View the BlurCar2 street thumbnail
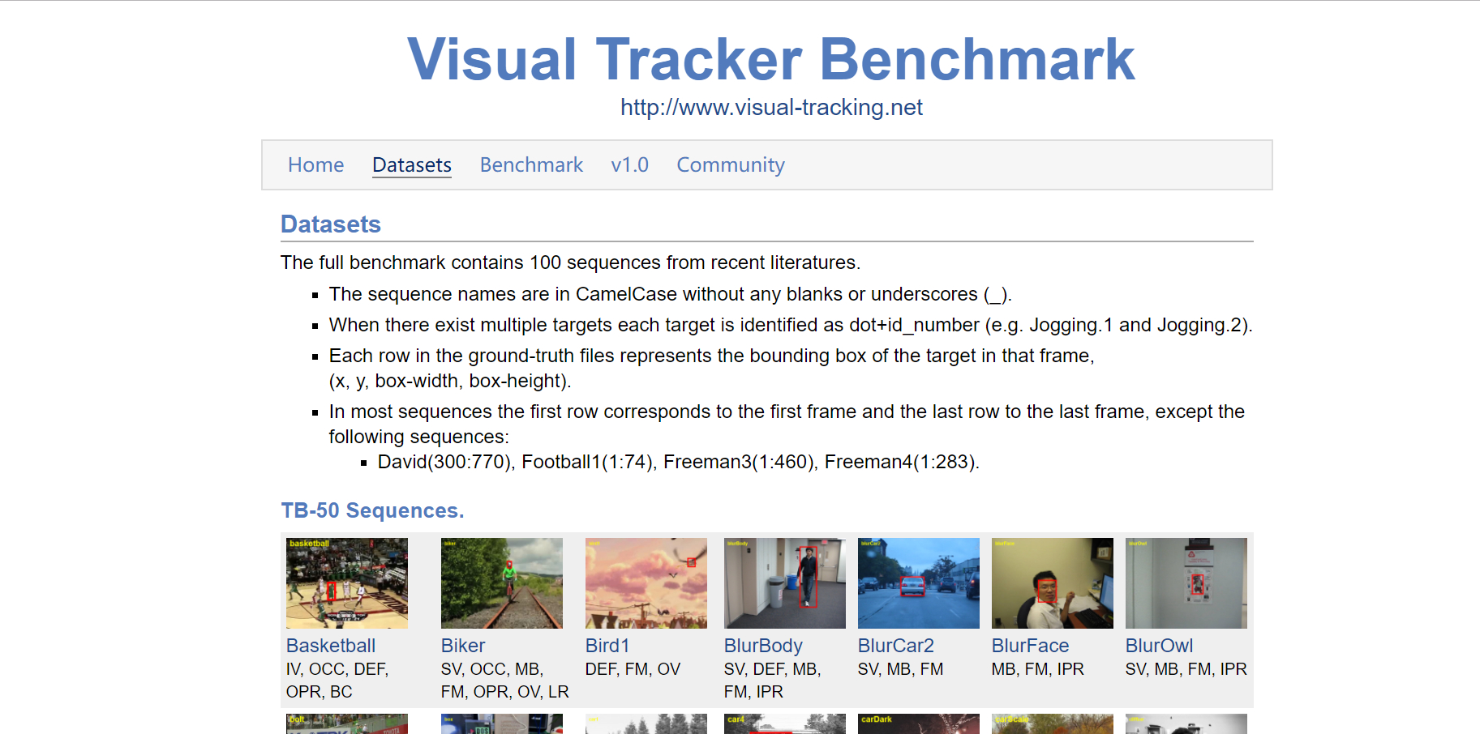Viewport: 1480px width, 734px height. tap(918, 583)
